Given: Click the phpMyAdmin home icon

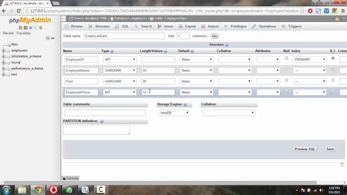Looking at the screenshot, I should pyautogui.click(x=21, y=28).
